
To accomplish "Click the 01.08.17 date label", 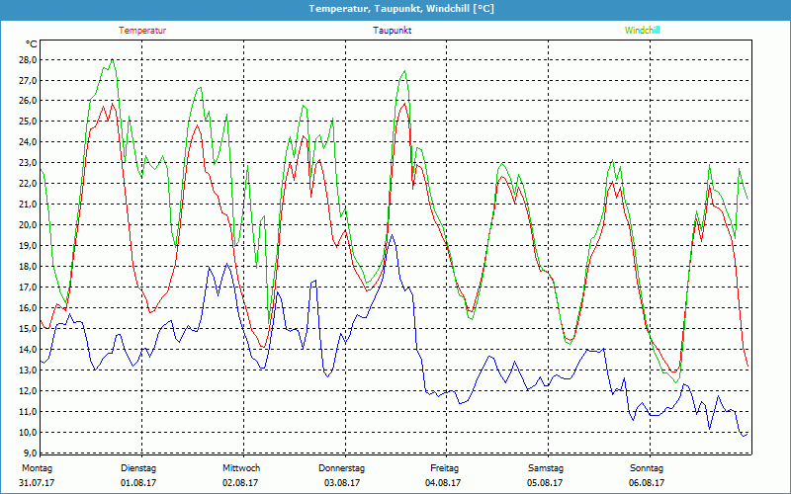I will [138, 483].
